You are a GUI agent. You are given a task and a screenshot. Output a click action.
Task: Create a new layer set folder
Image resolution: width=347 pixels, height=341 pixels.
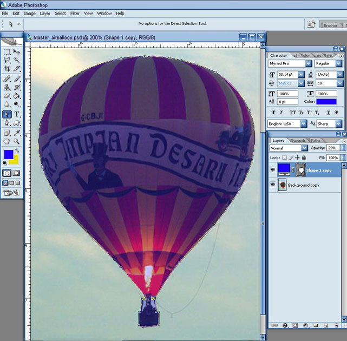[x=316, y=325]
